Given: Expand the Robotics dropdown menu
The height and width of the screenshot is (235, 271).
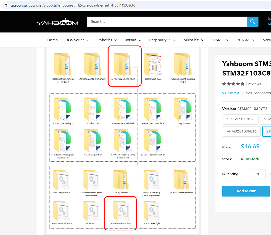Looking at the screenshot, I should [x=107, y=40].
